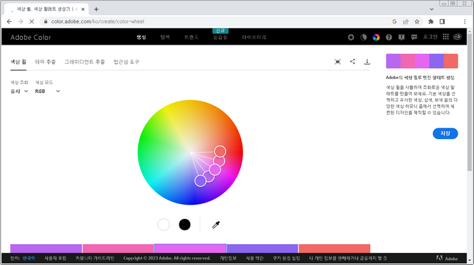Open the 사용자 포럼 footer link

pos(56,258)
